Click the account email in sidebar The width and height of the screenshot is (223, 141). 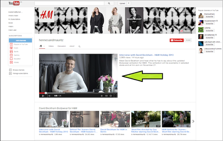pos(15,12)
